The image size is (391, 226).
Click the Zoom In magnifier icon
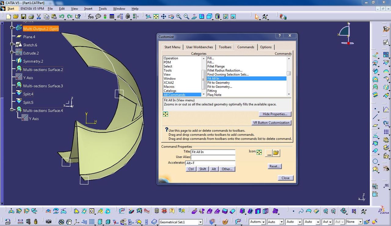[x=179, y=16]
